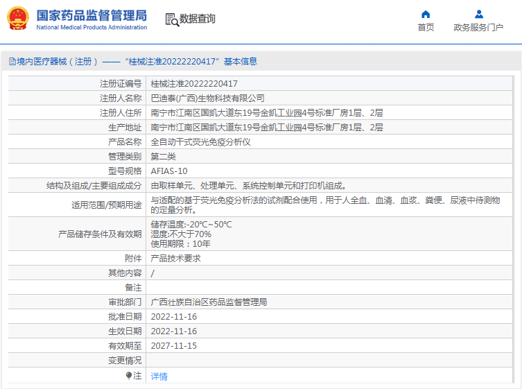Select approving department 广西壮族自治区药品监督管理局
Viewport: 522px width, 389px height.
coord(209,302)
